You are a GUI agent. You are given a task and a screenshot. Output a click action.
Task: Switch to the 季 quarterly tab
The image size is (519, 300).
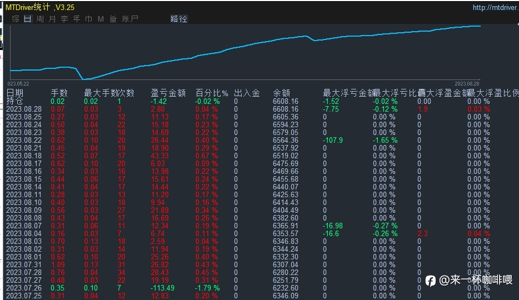(x=64, y=19)
